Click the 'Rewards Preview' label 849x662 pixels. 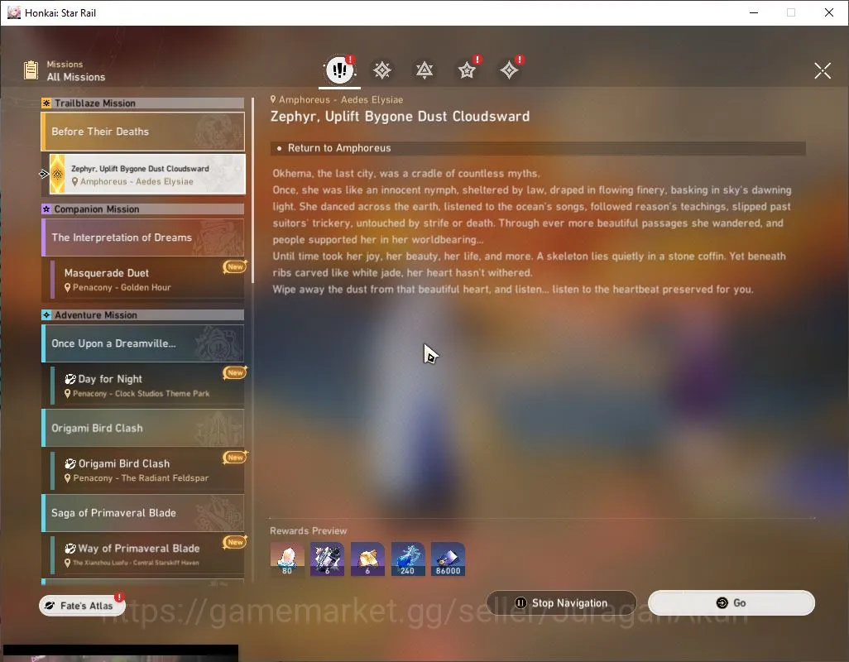308,531
